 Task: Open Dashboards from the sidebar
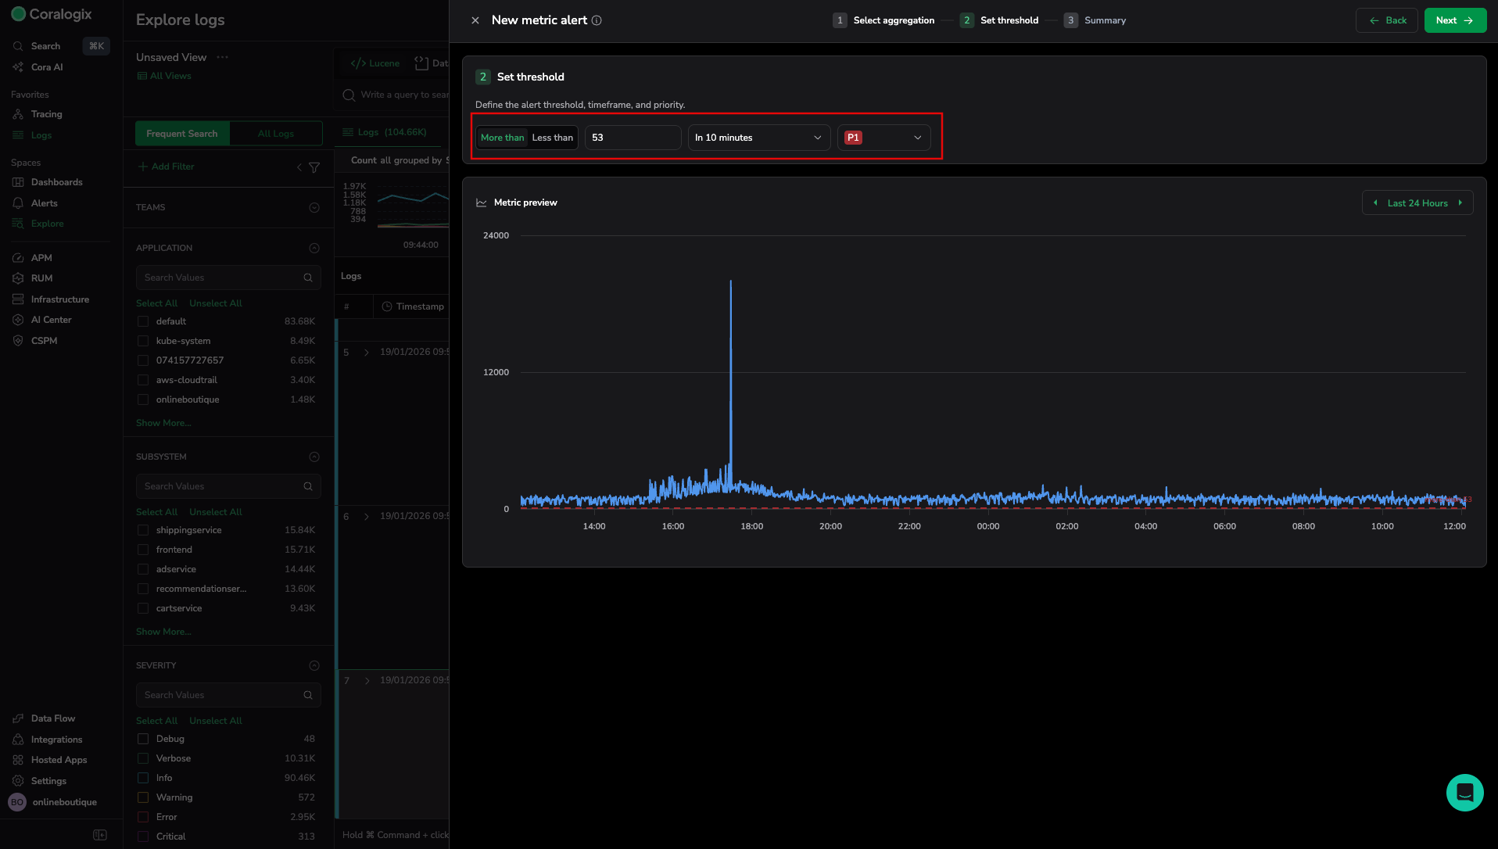[x=56, y=182]
